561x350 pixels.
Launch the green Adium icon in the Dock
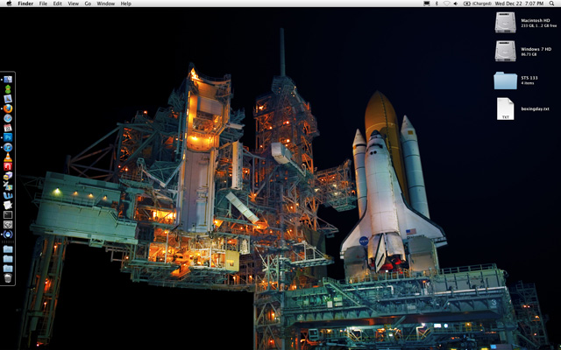coord(8,89)
